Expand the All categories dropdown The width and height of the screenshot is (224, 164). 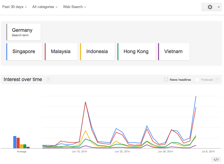pyautogui.click(x=45, y=7)
